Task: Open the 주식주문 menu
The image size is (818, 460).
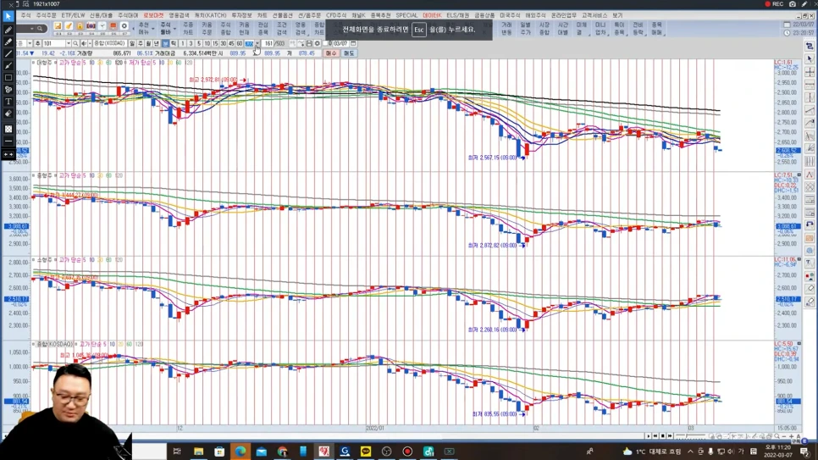Action: pyautogui.click(x=46, y=15)
